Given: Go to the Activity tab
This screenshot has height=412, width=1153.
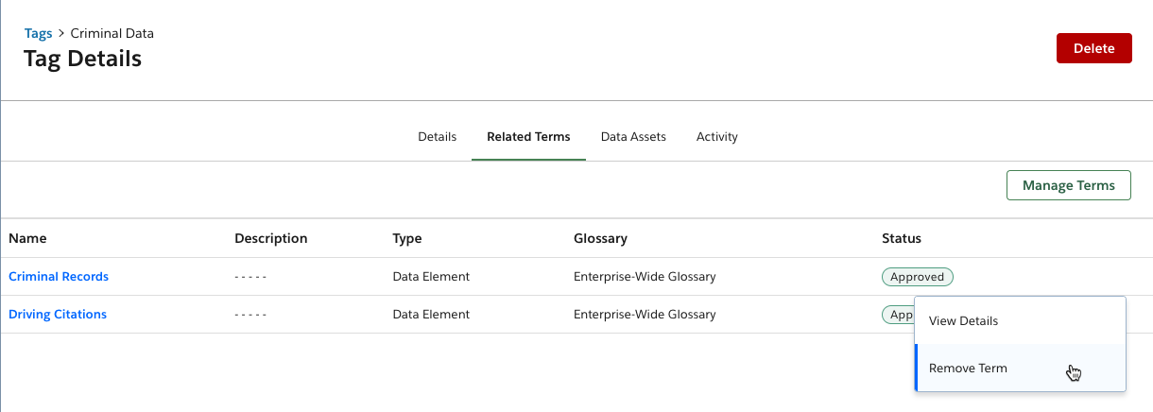Looking at the screenshot, I should click(716, 137).
